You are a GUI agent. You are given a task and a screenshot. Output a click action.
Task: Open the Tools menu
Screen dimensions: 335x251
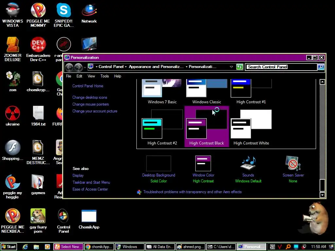coord(104,76)
